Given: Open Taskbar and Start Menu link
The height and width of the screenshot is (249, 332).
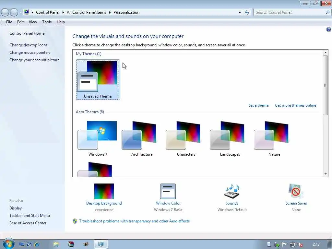Looking at the screenshot, I should (30, 216).
